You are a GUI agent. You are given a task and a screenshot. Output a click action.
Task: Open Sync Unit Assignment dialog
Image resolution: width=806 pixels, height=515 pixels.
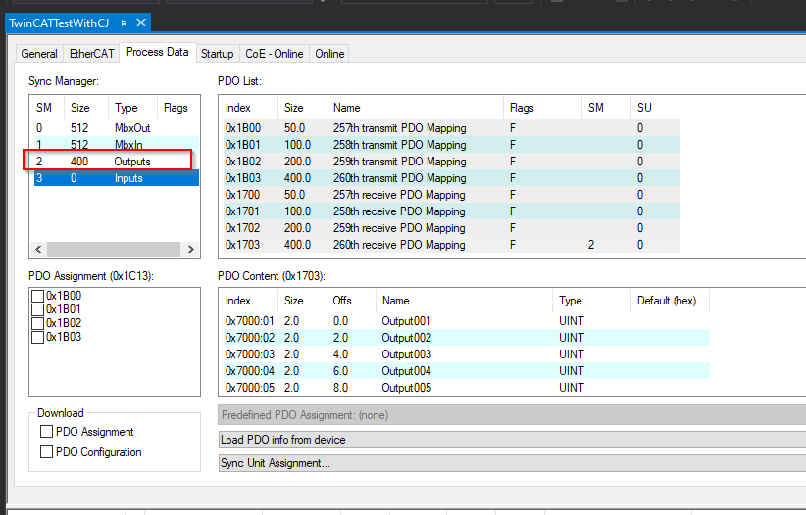click(512, 463)
